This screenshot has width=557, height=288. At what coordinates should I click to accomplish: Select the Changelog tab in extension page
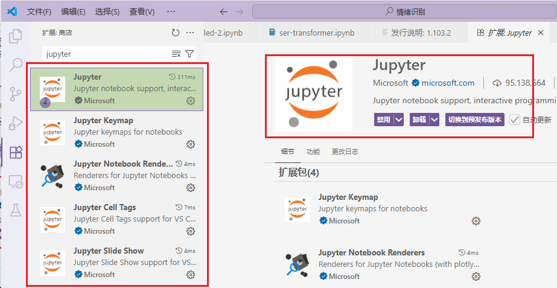pos(345,152)
